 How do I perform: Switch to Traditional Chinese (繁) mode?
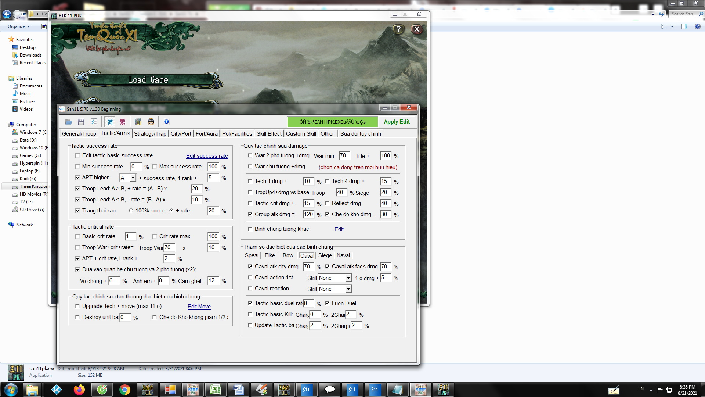[x=123, y=122]
